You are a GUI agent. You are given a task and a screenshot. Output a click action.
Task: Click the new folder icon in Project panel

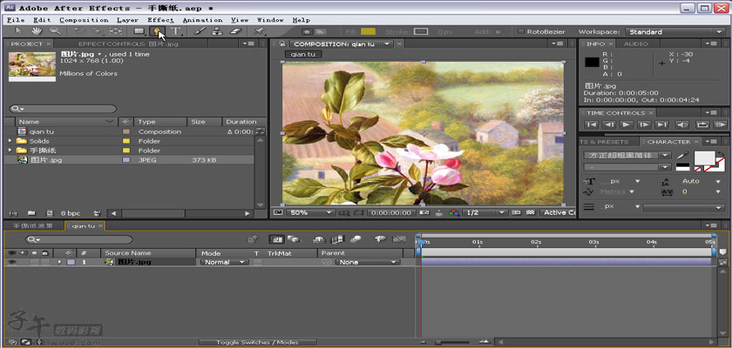coord(31,213)
